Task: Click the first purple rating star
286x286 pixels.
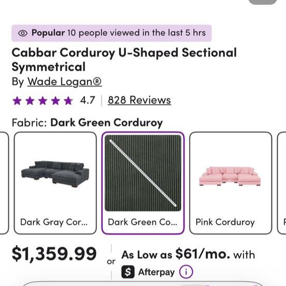Action: pos(17,101)
